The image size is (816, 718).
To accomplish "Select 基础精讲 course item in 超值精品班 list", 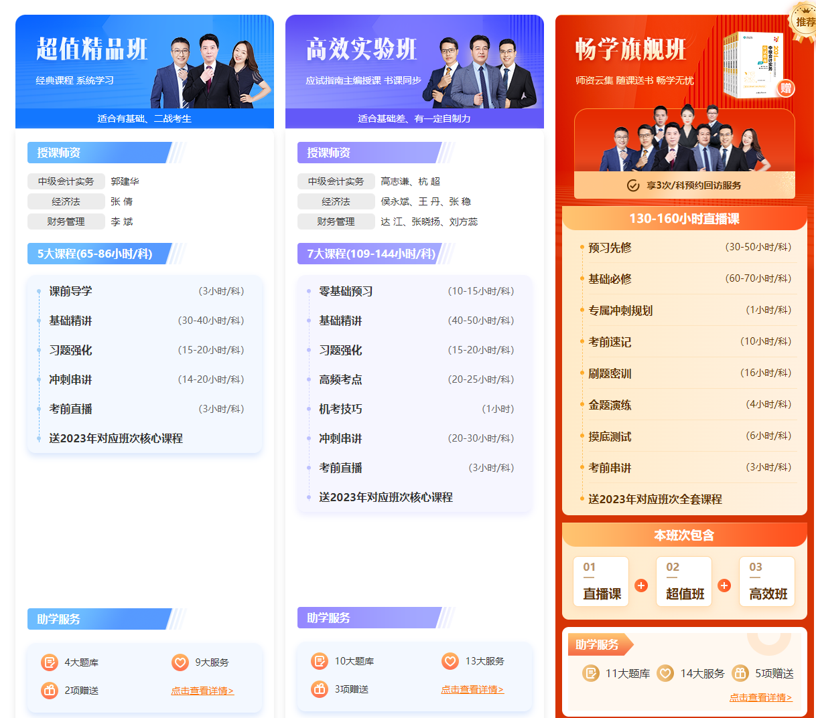I will [70, 321].
